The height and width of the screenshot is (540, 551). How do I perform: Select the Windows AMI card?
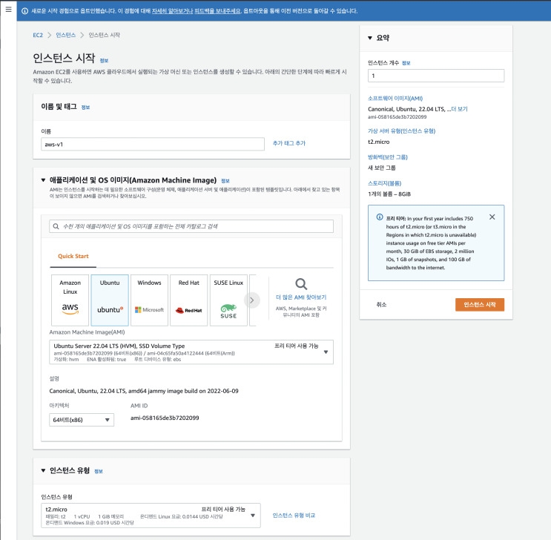click(x=149, y=300)
